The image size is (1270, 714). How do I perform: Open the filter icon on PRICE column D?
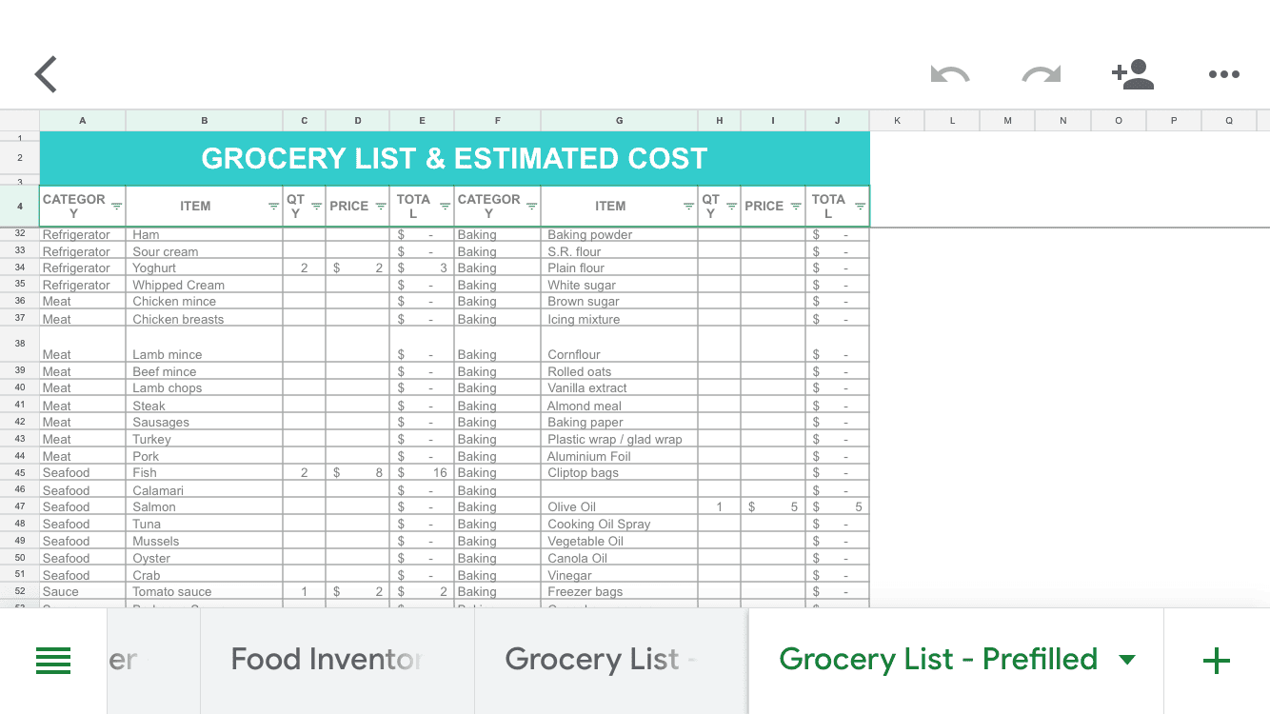click(x=380, y=205)
